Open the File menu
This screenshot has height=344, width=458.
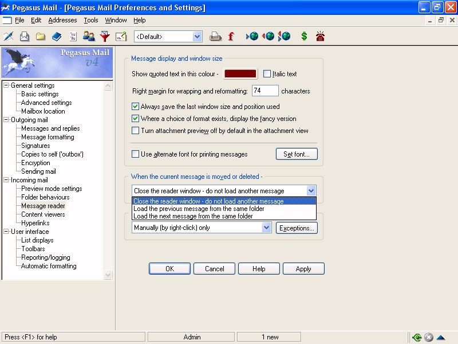[x=19, y=20]
